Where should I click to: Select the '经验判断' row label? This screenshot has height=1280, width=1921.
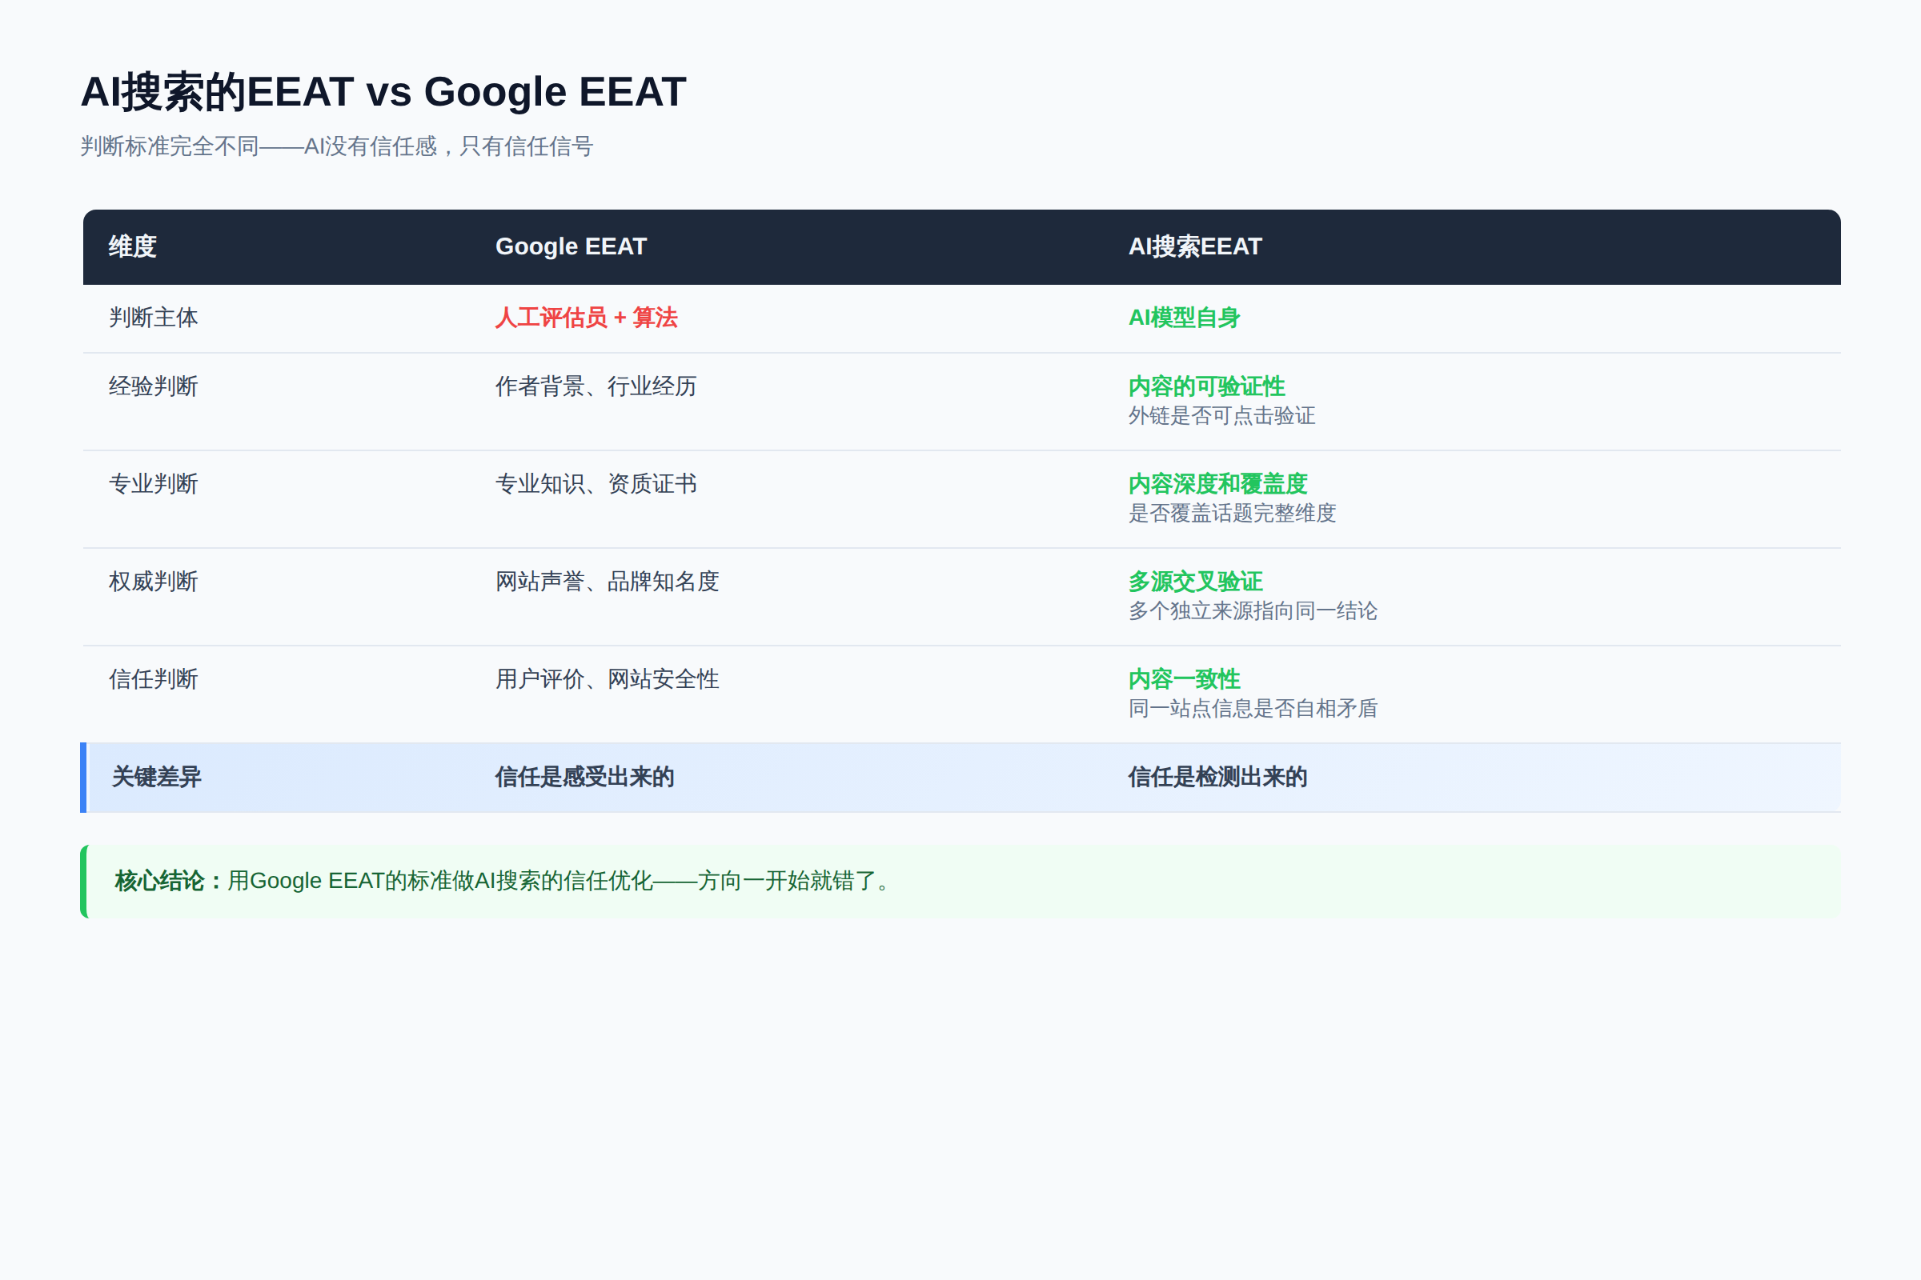pos(154,386)
